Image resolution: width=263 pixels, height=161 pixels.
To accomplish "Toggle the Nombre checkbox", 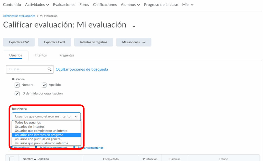I will pyautogui.click(x=17, y=85).
